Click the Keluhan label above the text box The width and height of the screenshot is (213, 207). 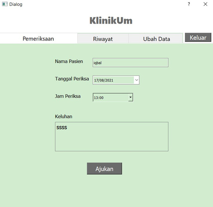click(x=64, y=116)
